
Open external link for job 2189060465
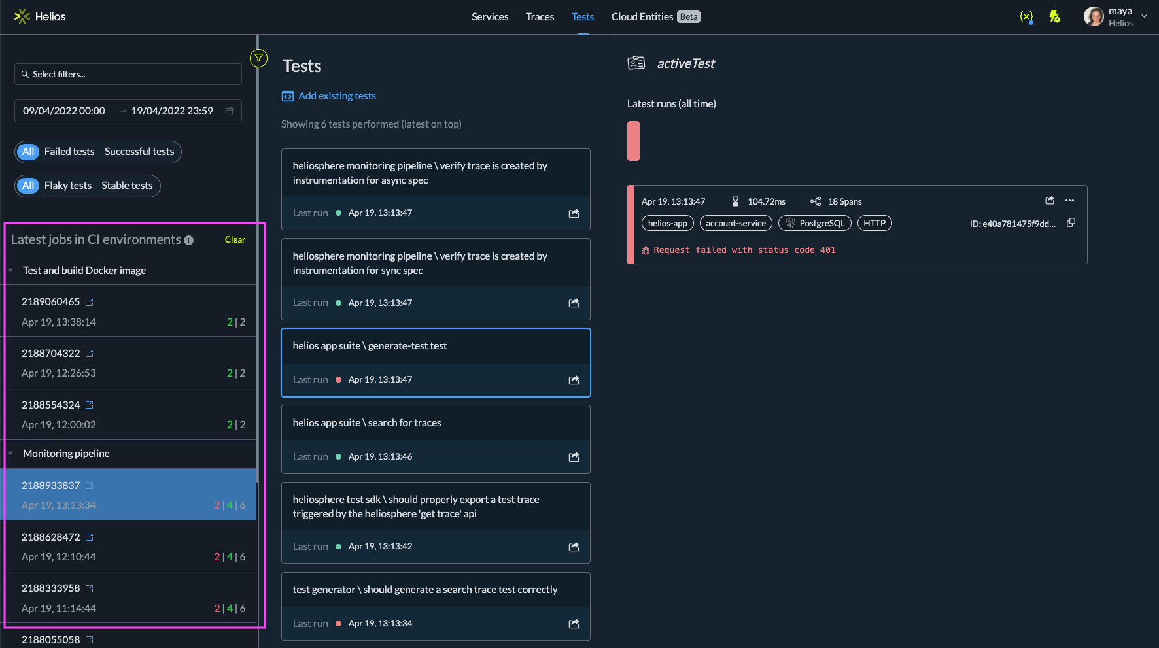click(90, 302)
